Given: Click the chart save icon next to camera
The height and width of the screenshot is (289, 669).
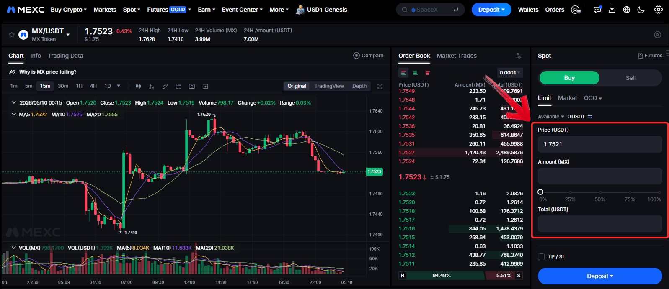Looking at the screenshot, I should point(205,86).
